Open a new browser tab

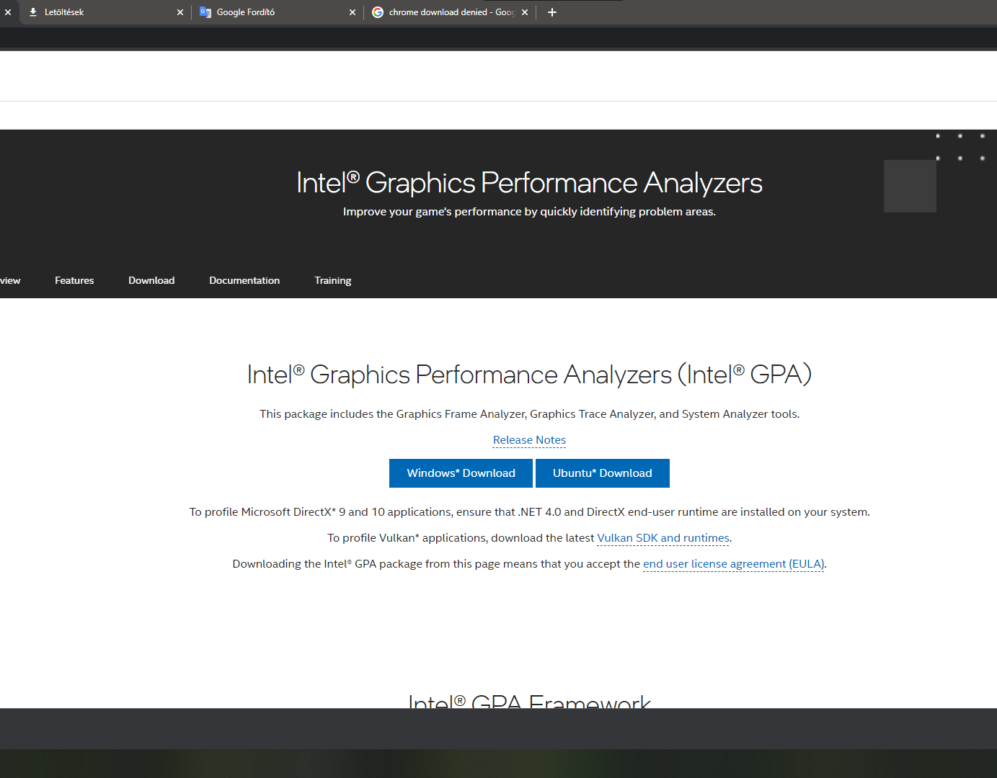coord(552,12)
